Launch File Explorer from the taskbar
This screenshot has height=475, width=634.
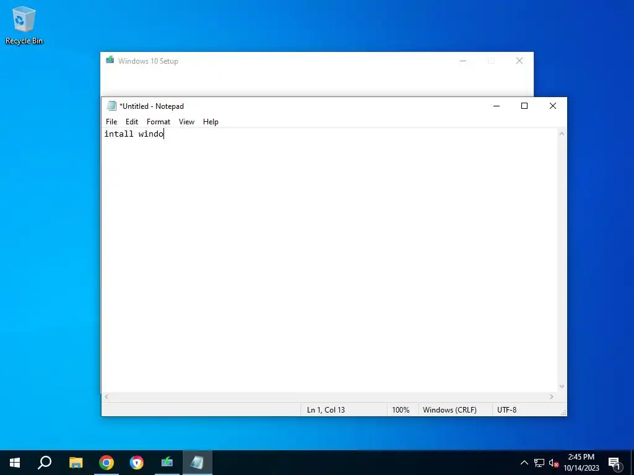click(x=76, y=463)
